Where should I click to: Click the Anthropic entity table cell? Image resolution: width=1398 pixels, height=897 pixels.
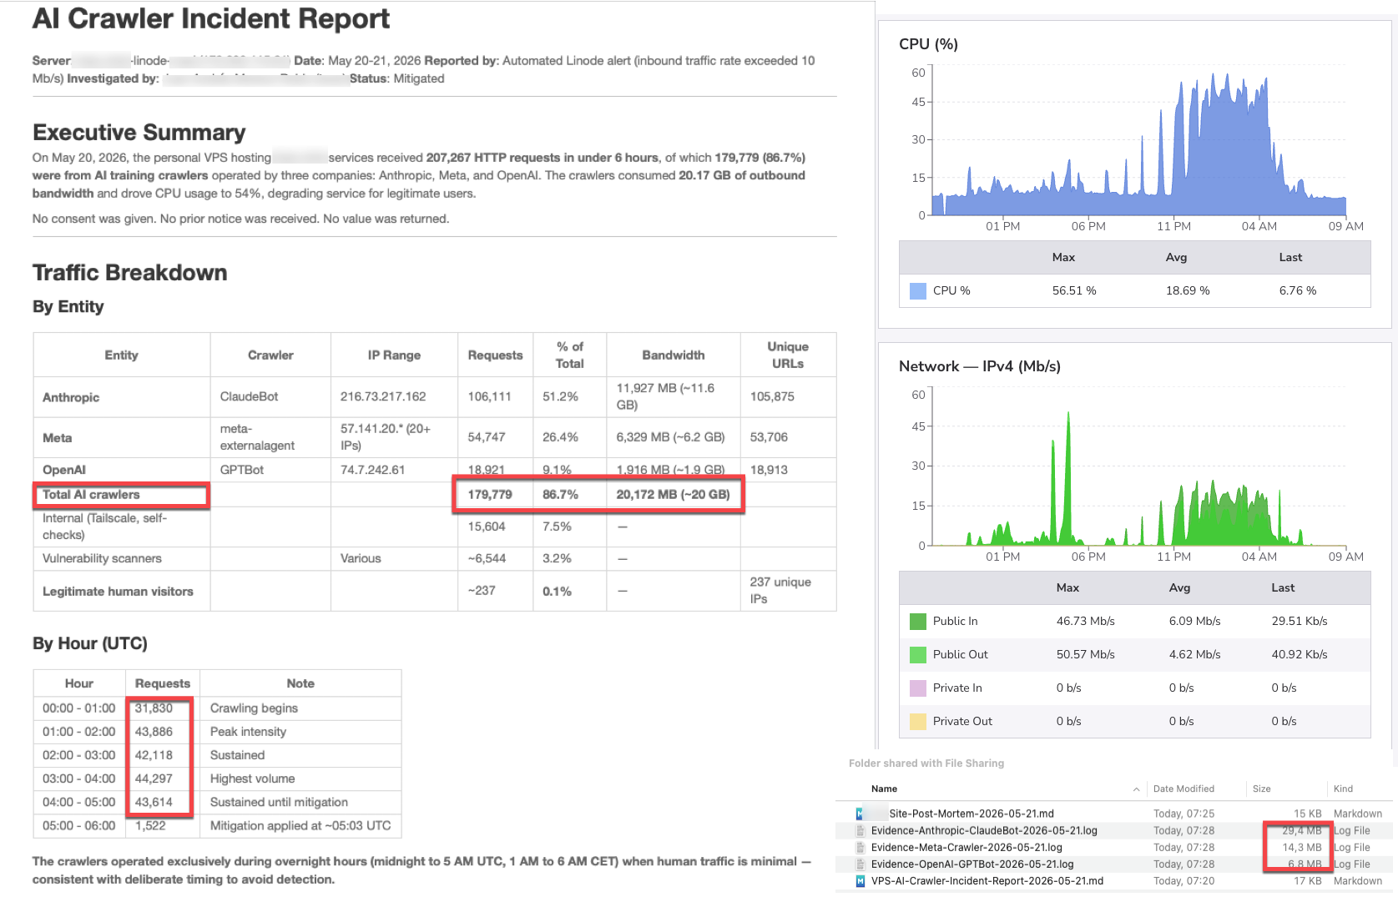tap(122, 397)
